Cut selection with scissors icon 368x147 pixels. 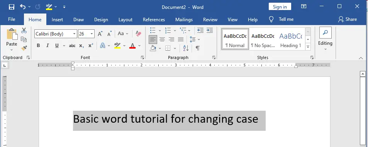coord(24,30)
